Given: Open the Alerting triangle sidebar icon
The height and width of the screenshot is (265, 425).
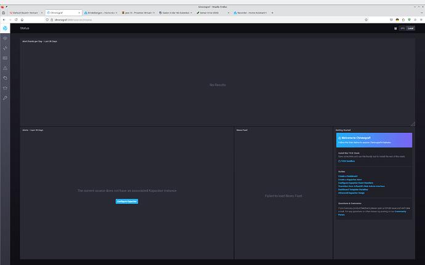Looking at the screenshot, I should point(5,68).
